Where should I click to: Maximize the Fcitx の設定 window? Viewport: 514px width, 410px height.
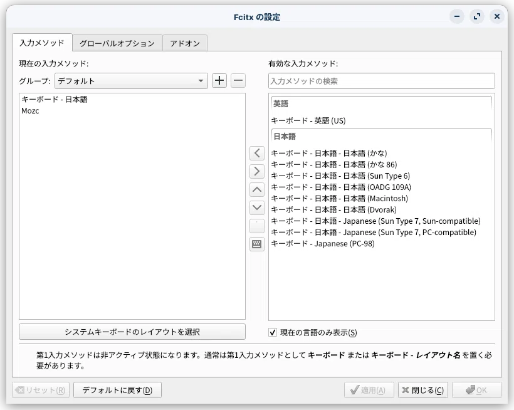(477, 16)
